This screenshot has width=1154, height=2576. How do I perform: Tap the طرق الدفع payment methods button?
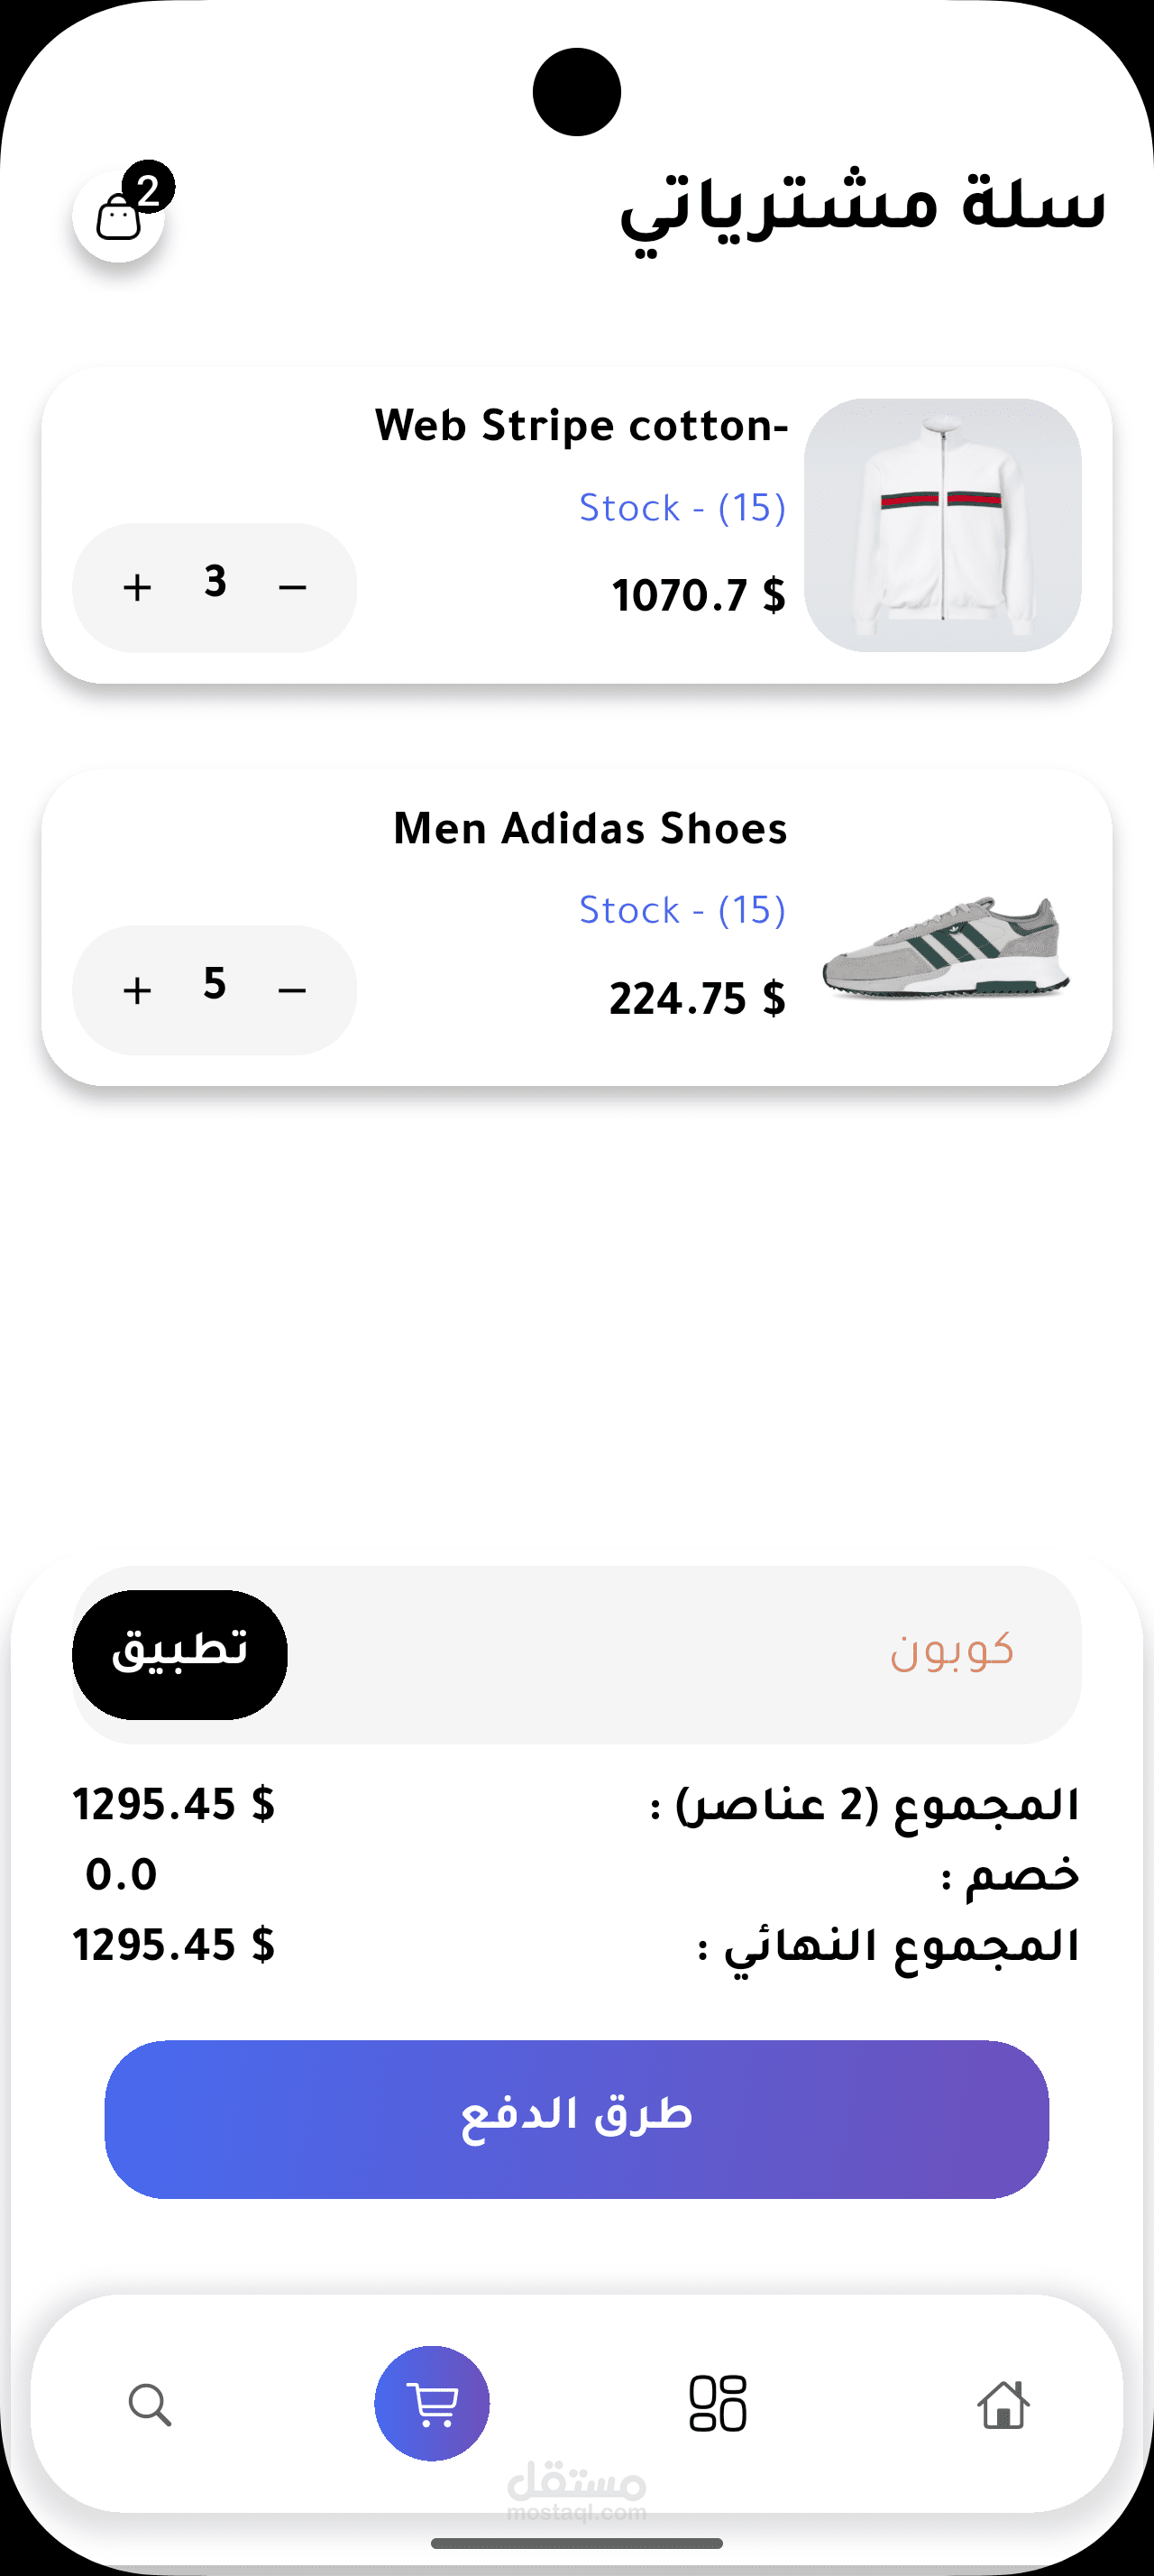tap(576, 2118)
